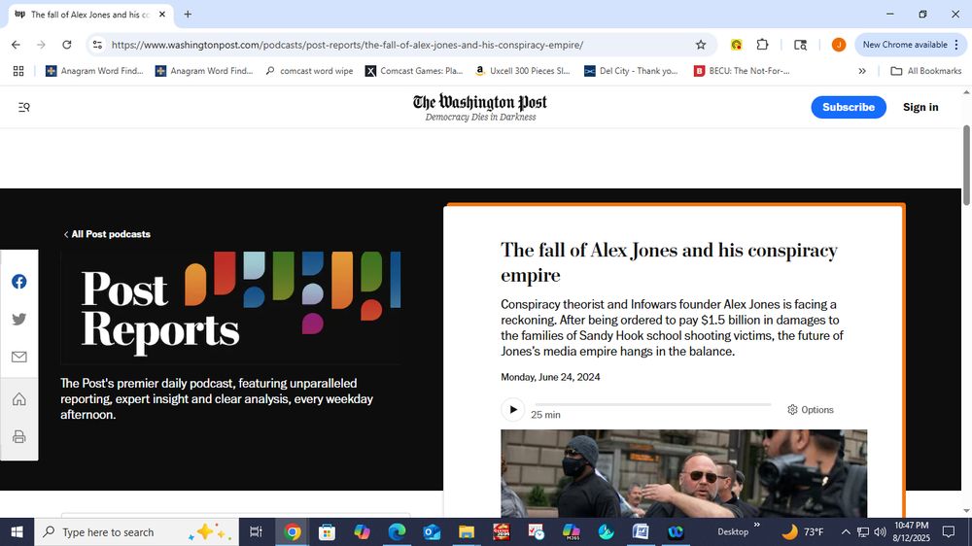The width and height of the screenshot is (972, 546).
Task: Open Del City Thank you bookmark
Action: 632,71
